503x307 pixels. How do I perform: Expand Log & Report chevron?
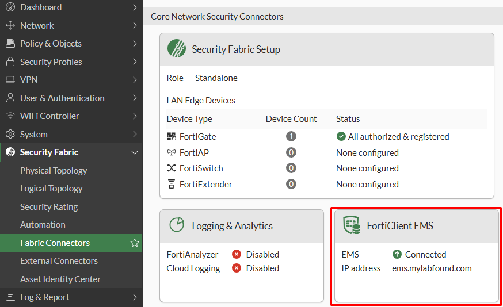pyautogui.click(x=135, y=297)
